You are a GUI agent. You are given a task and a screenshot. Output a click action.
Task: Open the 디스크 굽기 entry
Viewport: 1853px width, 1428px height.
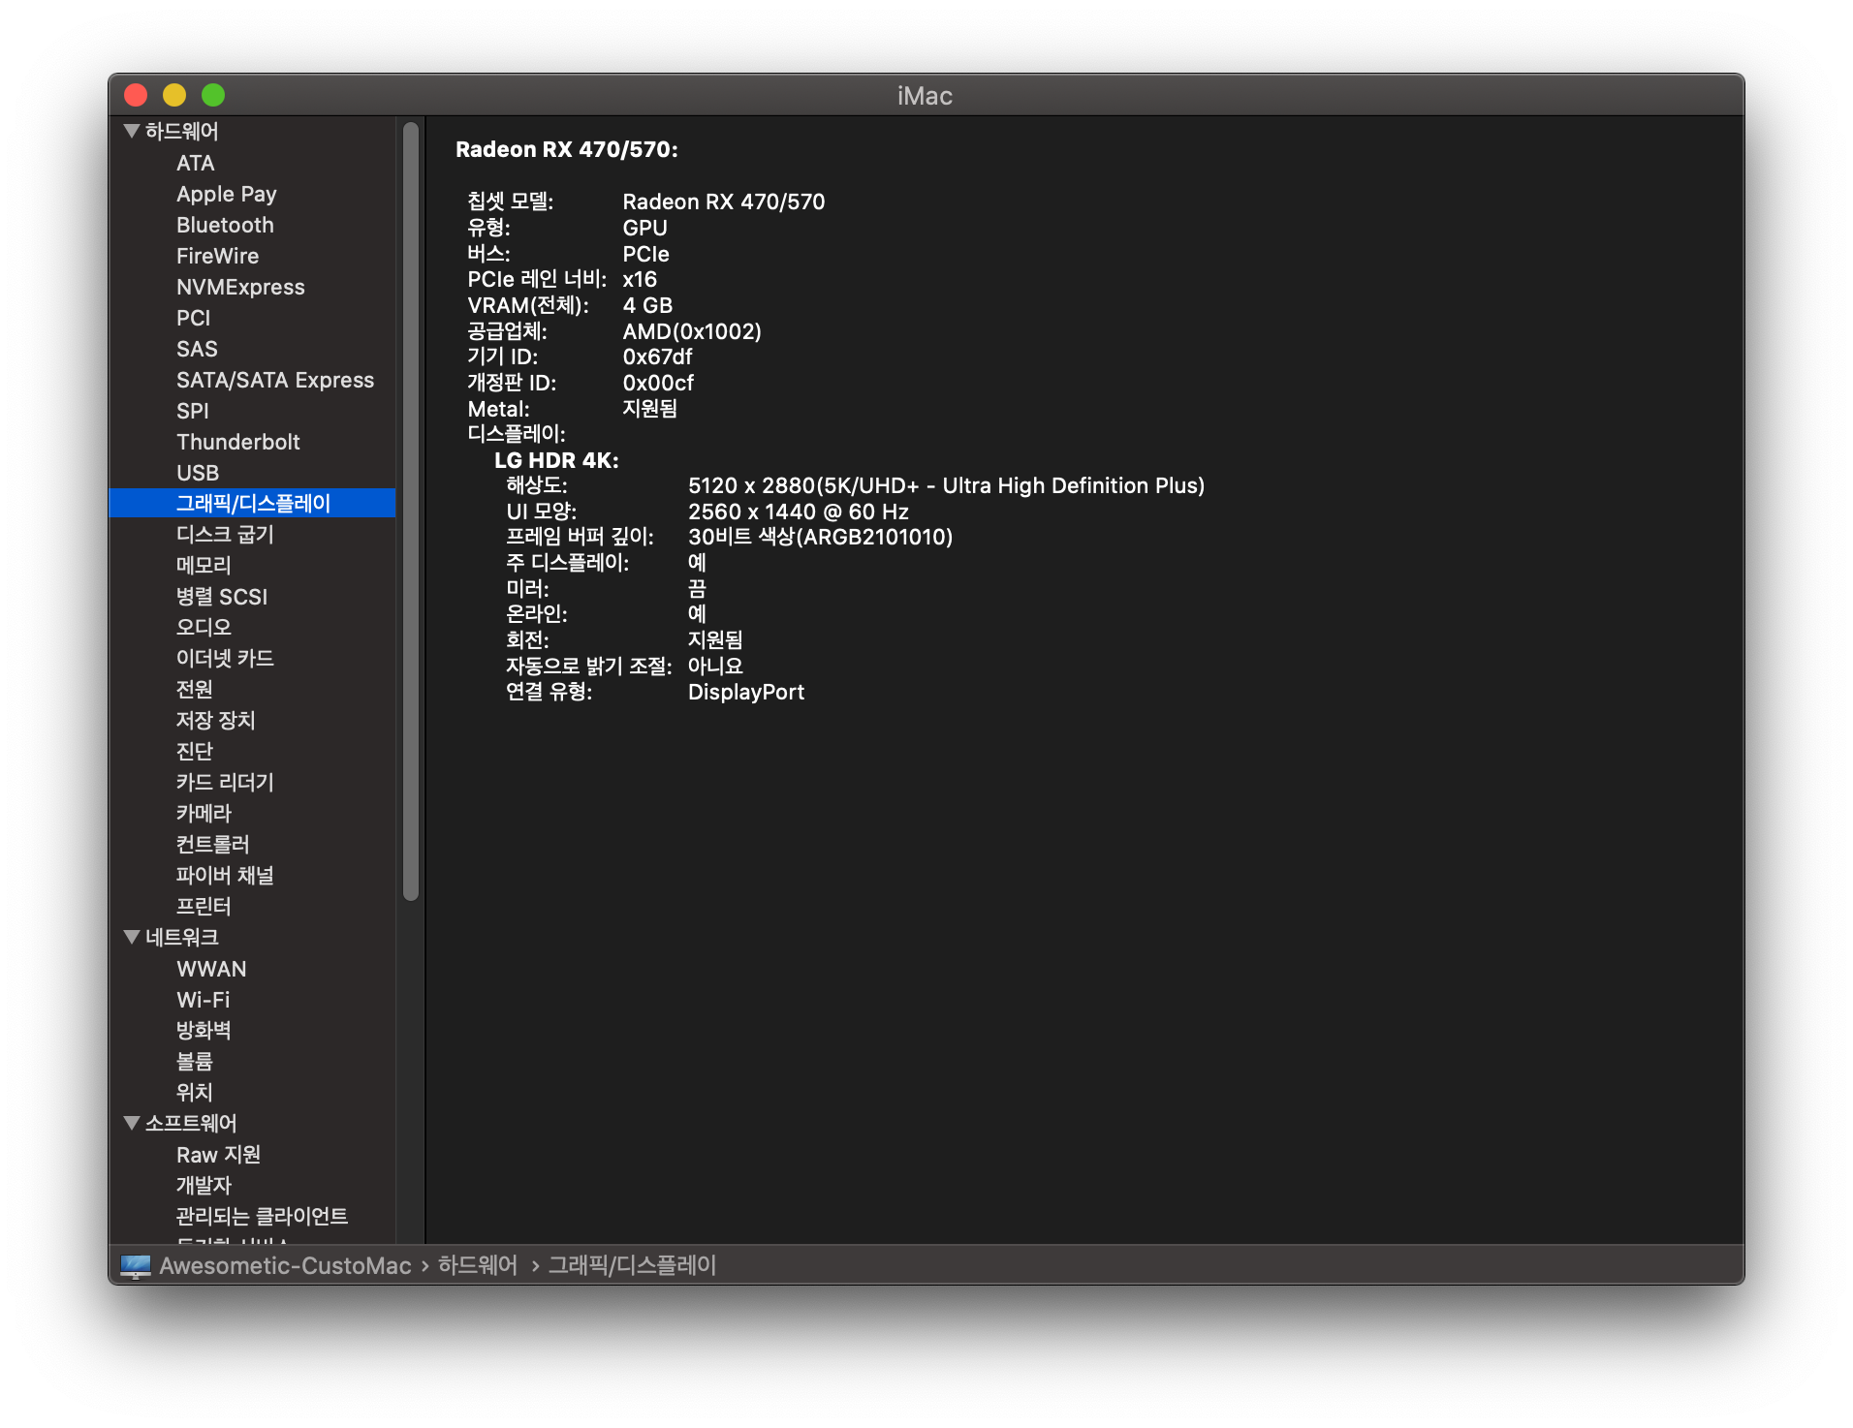(x=225, y=534)
